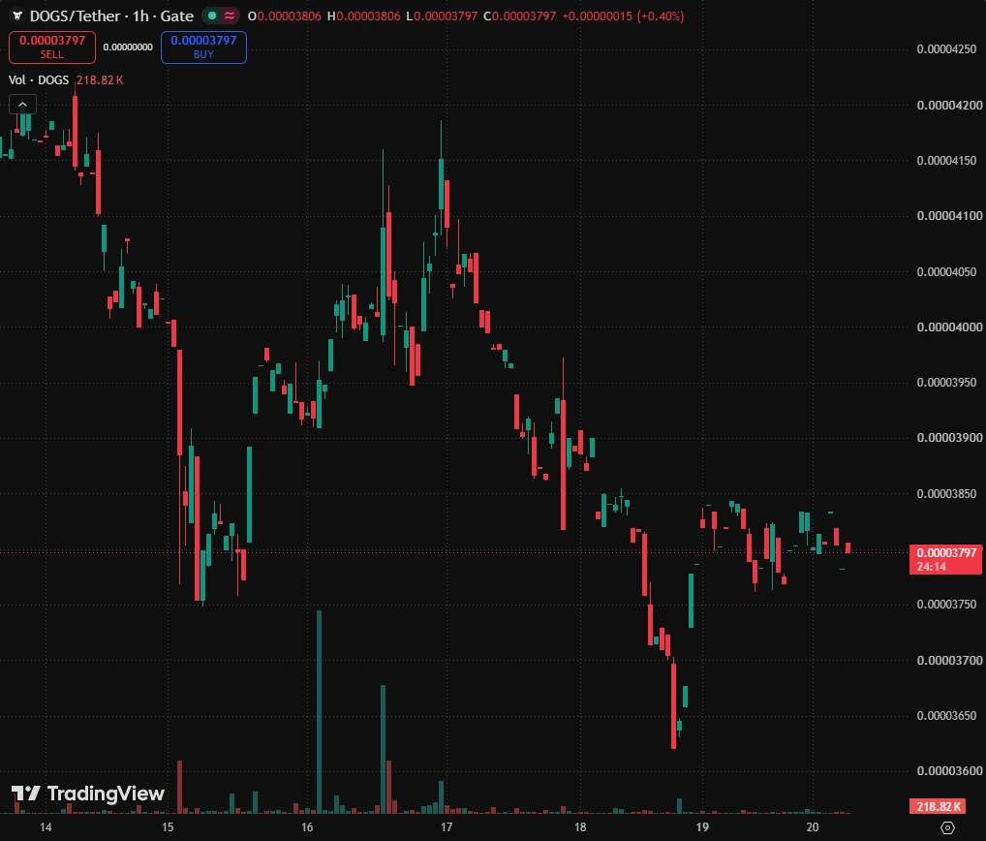The width and height of the screenshot is (986, 841).
Task: Click the current price label with 24:14 countdown
Action: tap(945, 559)
